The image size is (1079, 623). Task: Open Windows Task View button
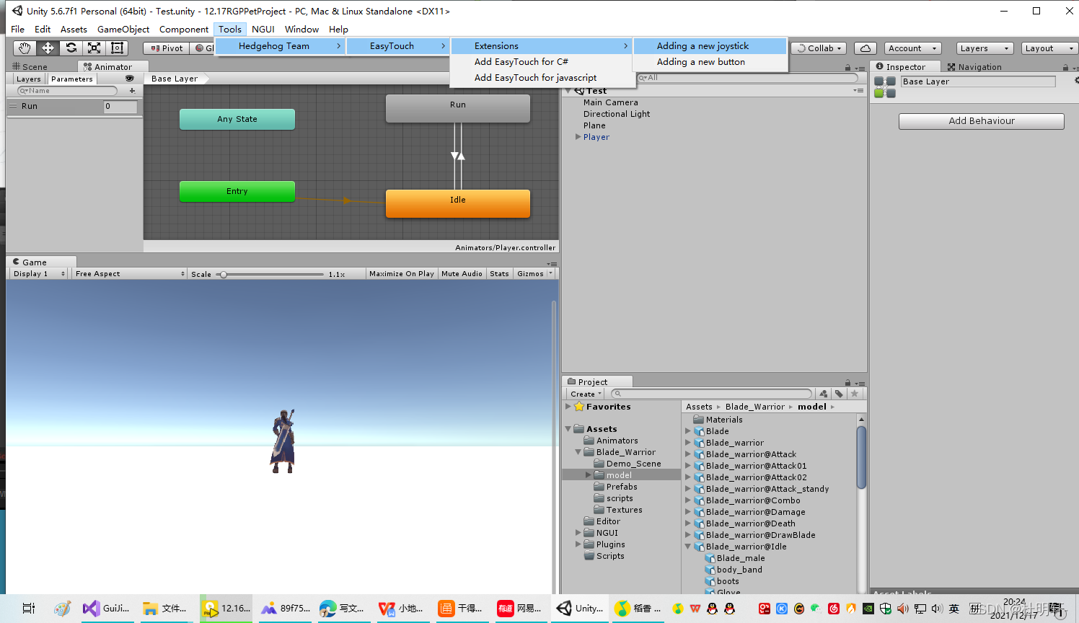[29, 609]
